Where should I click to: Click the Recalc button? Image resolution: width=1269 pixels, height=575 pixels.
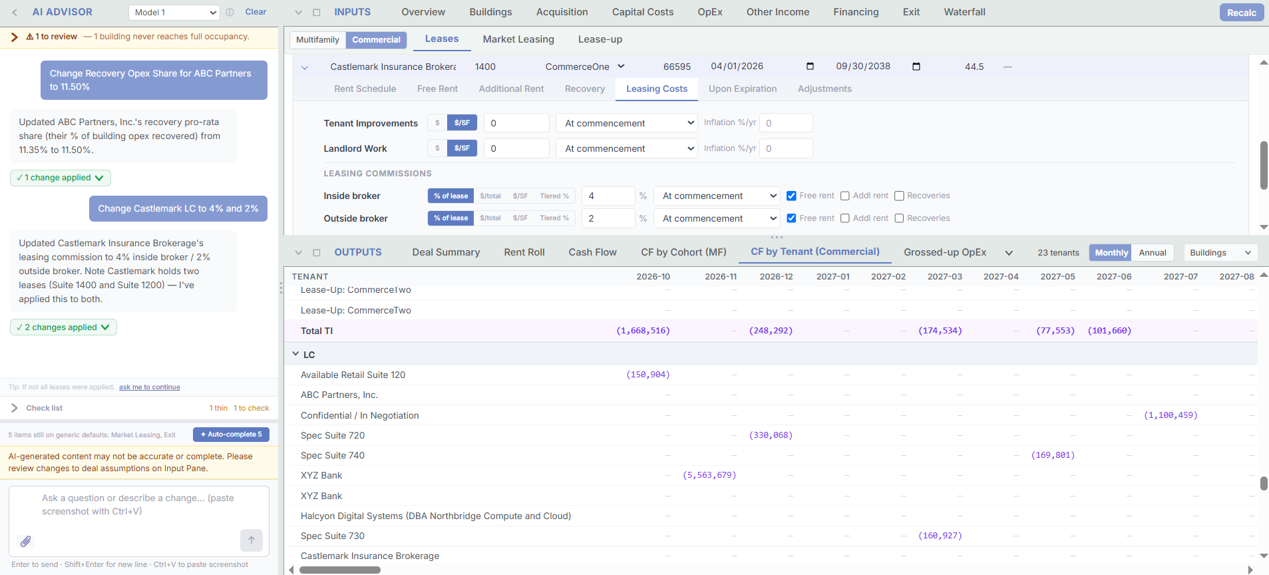pyautogui.click(x=1242, y=12)
